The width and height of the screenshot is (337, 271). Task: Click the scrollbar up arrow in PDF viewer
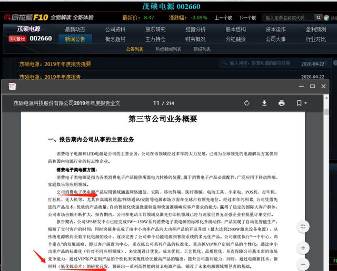[x=326, y=98]
